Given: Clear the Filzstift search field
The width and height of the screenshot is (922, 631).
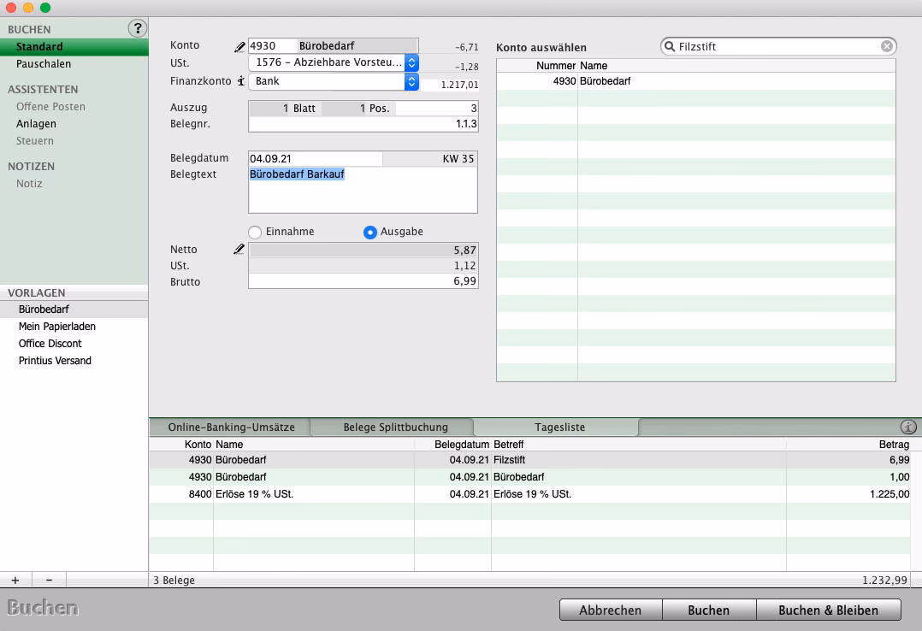Looking at the screenshot, I should [887, 47].
